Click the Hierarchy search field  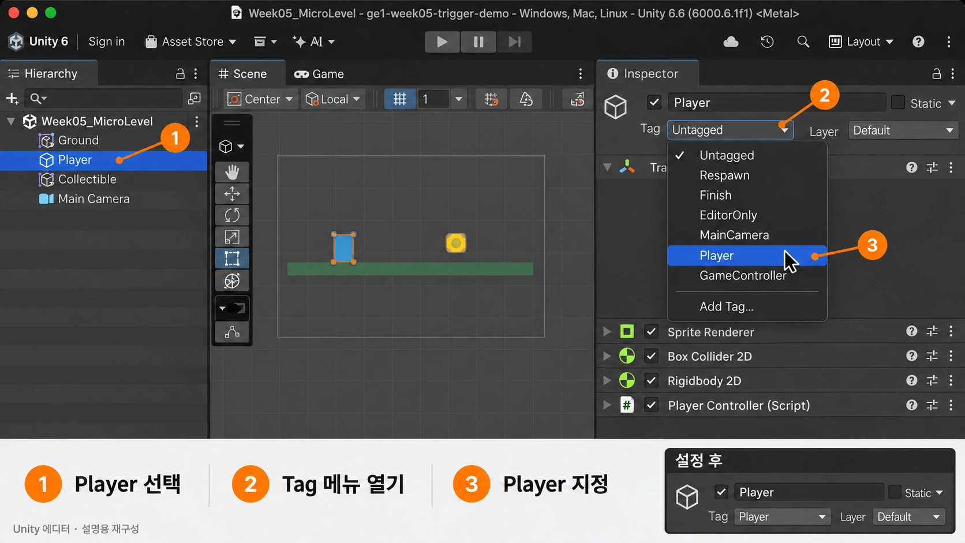[104, 99]
